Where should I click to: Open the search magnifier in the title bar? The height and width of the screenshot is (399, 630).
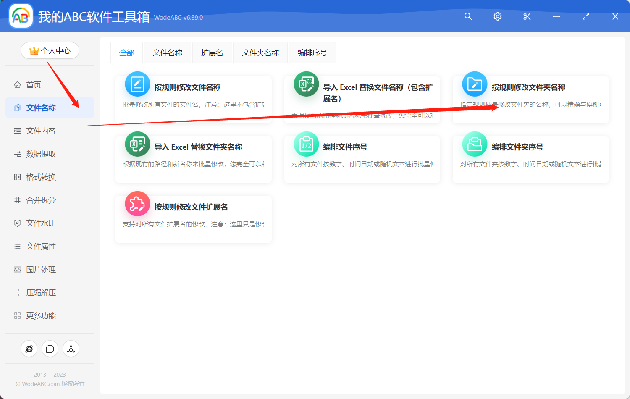click(468, 16)
